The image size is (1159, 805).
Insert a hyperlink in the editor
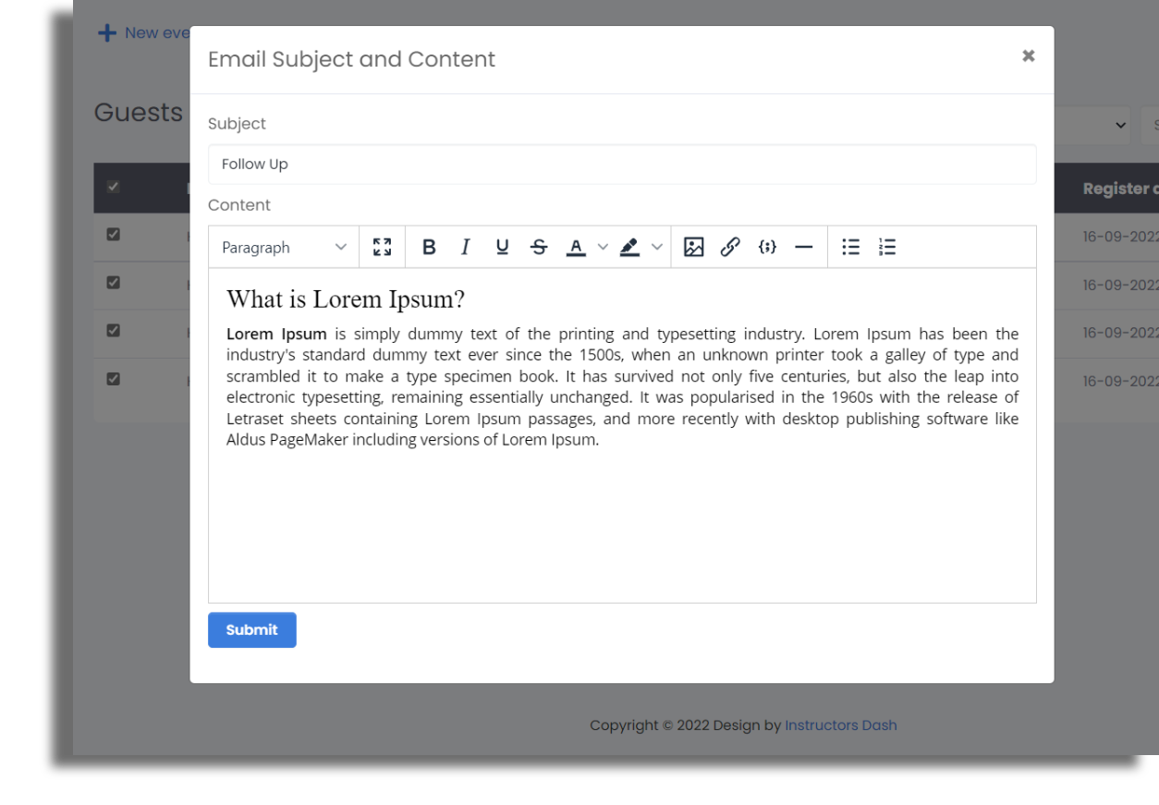730,247
